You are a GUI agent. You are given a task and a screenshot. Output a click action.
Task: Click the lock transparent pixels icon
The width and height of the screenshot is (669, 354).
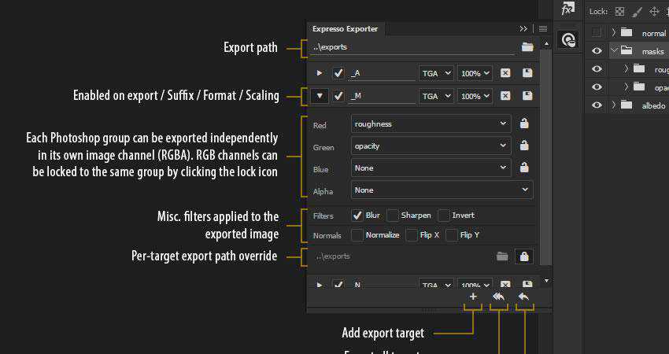619,11
